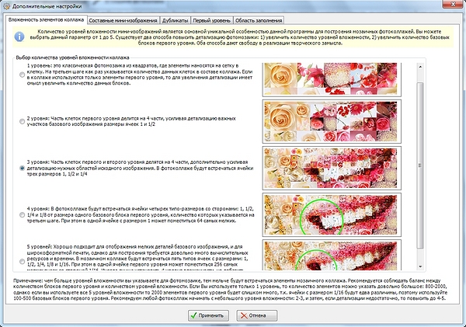Click the Выбор количества уровней group label

pos(72,57)
